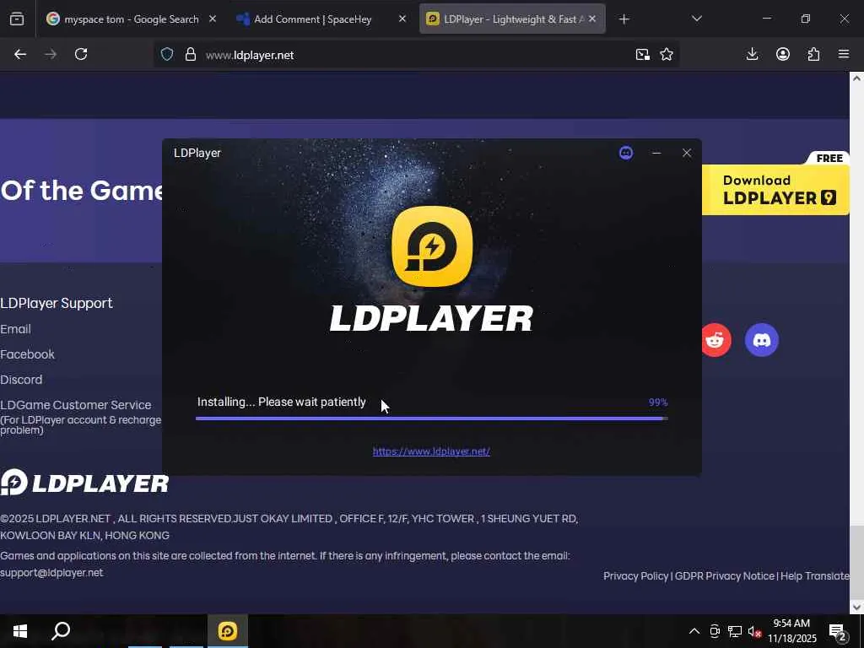Go back to the previous page
Viewport: 864px width, 648px height.
tap(20, 54)
